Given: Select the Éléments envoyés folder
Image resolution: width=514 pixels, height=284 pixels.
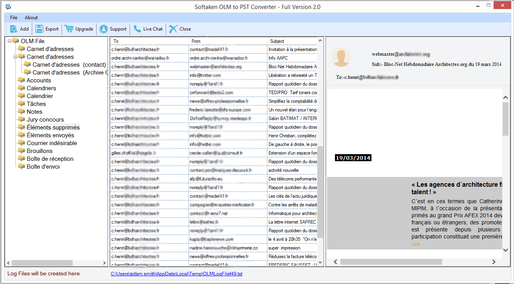Looking at the screenshot, I should 50,135.
